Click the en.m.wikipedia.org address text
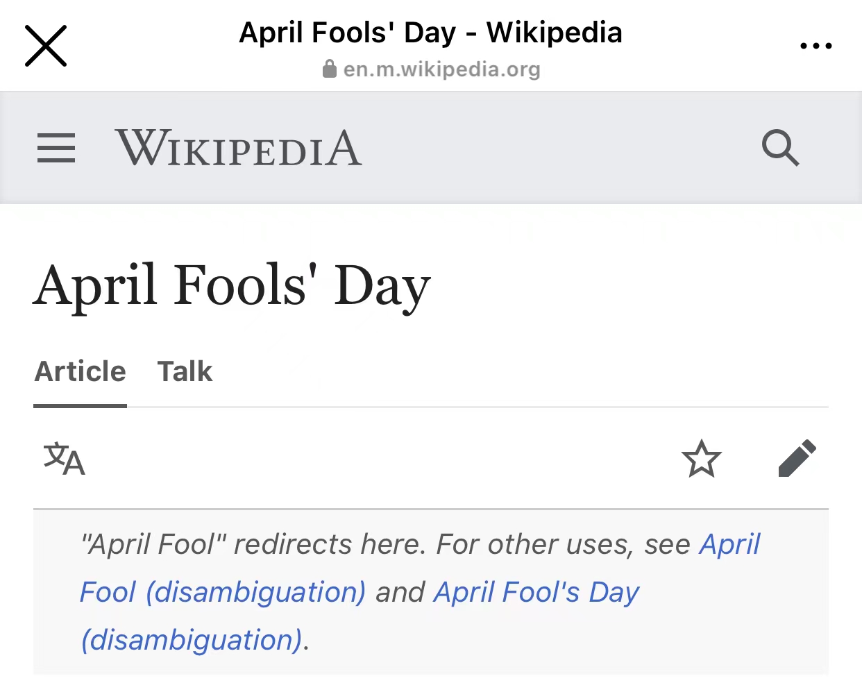 pyautogui.click(x=441, y=69)
